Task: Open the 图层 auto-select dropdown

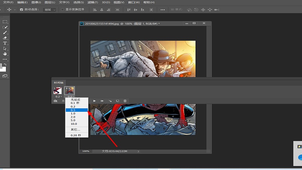Action: pos(49,10)
